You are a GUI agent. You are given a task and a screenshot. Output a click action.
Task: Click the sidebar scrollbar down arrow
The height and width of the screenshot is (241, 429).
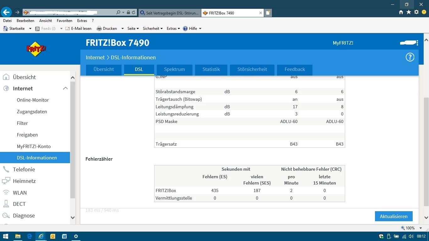tap(73, 217)
